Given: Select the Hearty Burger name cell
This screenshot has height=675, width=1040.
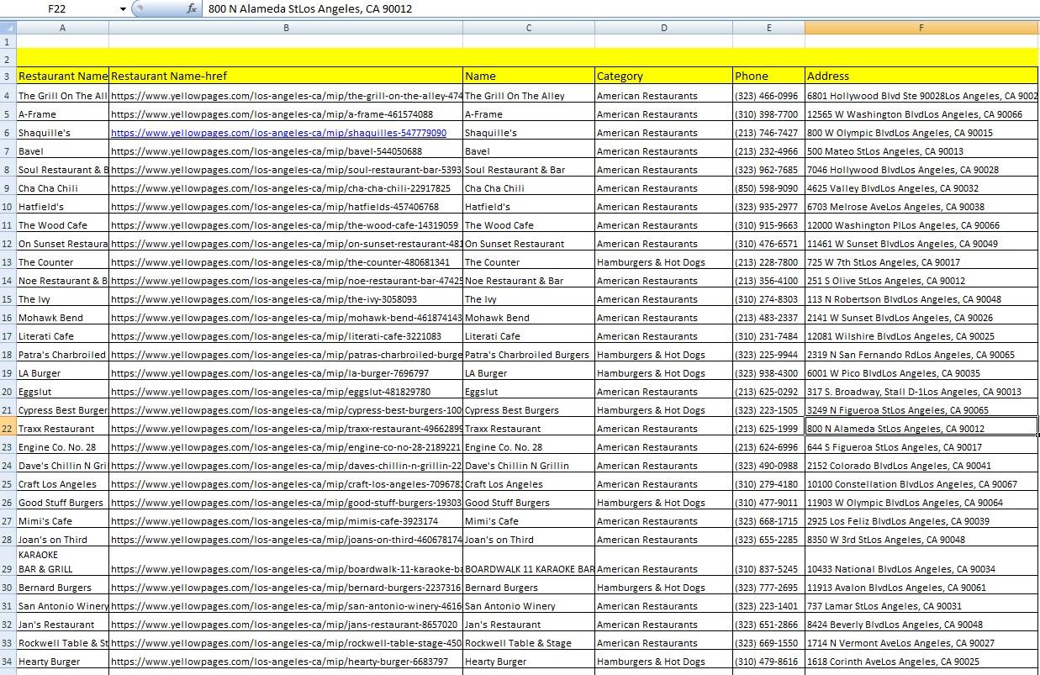Looking at the screenshot, I should [528, 661].
